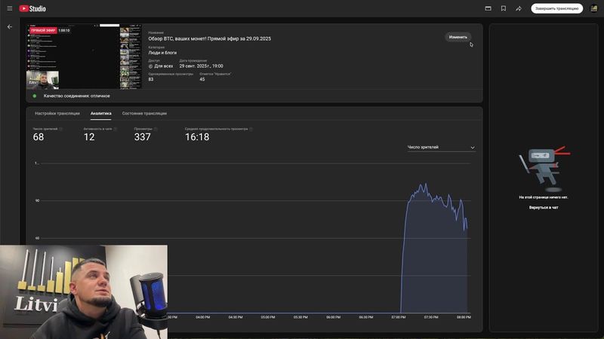Expand the Число зрителей chart metric dropdown
604x339 pixels.
pos(441,148)
